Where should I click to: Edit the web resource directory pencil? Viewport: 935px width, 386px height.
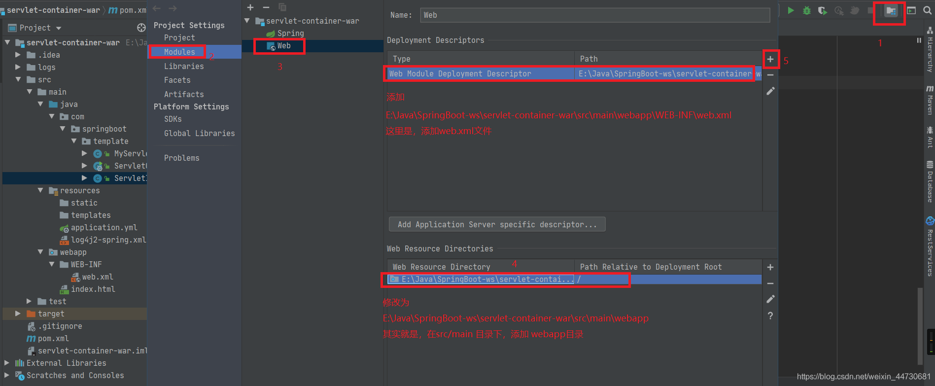click(x=770, y=299)
